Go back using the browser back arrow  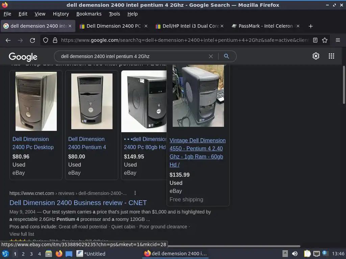[x=8, y=40]
